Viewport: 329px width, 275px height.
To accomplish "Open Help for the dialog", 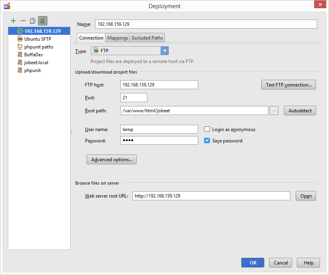I will point(309,262).
